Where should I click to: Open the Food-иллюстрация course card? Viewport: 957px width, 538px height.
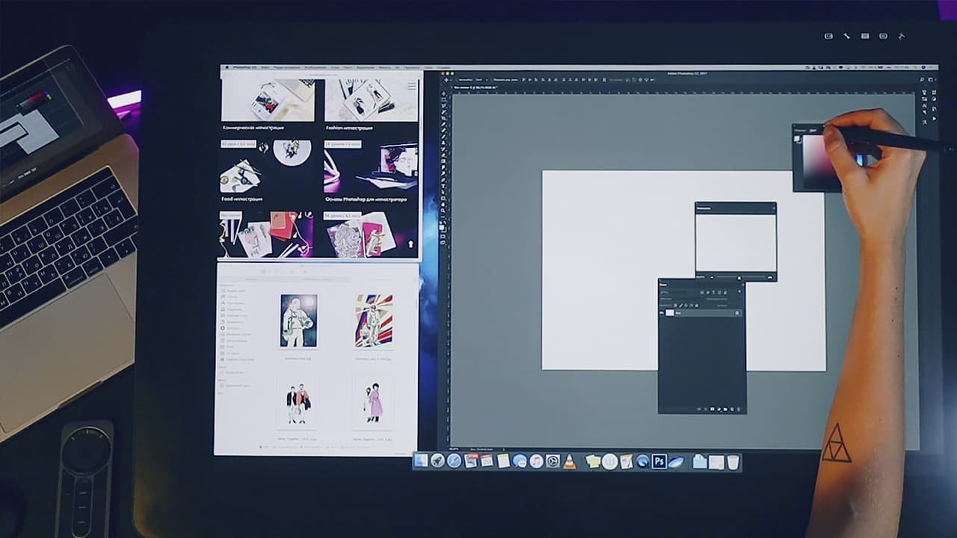[268, 171]
